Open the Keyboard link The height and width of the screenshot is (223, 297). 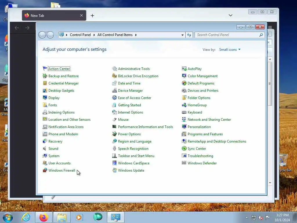point(195,112)
